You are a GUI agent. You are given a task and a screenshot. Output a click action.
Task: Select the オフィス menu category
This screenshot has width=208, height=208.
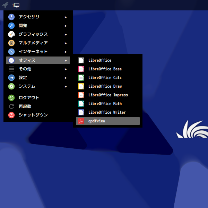tap(38, 60)
